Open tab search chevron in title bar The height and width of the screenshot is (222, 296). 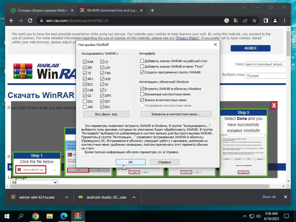(x=244, y=7)
